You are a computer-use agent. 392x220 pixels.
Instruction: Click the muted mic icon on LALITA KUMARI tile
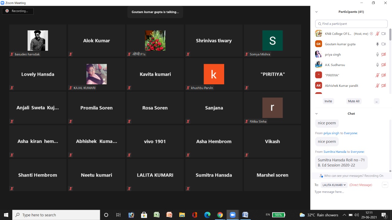click(x=129, y=189)
